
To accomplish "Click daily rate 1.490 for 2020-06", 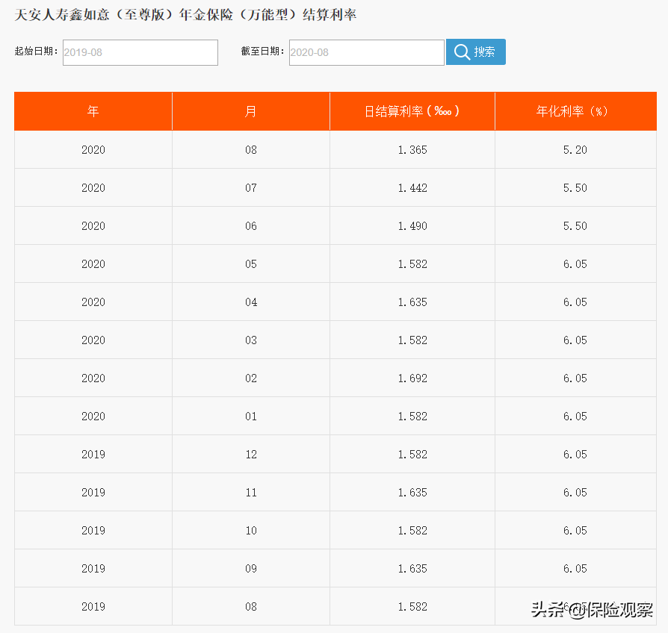I will coord(412,226).
